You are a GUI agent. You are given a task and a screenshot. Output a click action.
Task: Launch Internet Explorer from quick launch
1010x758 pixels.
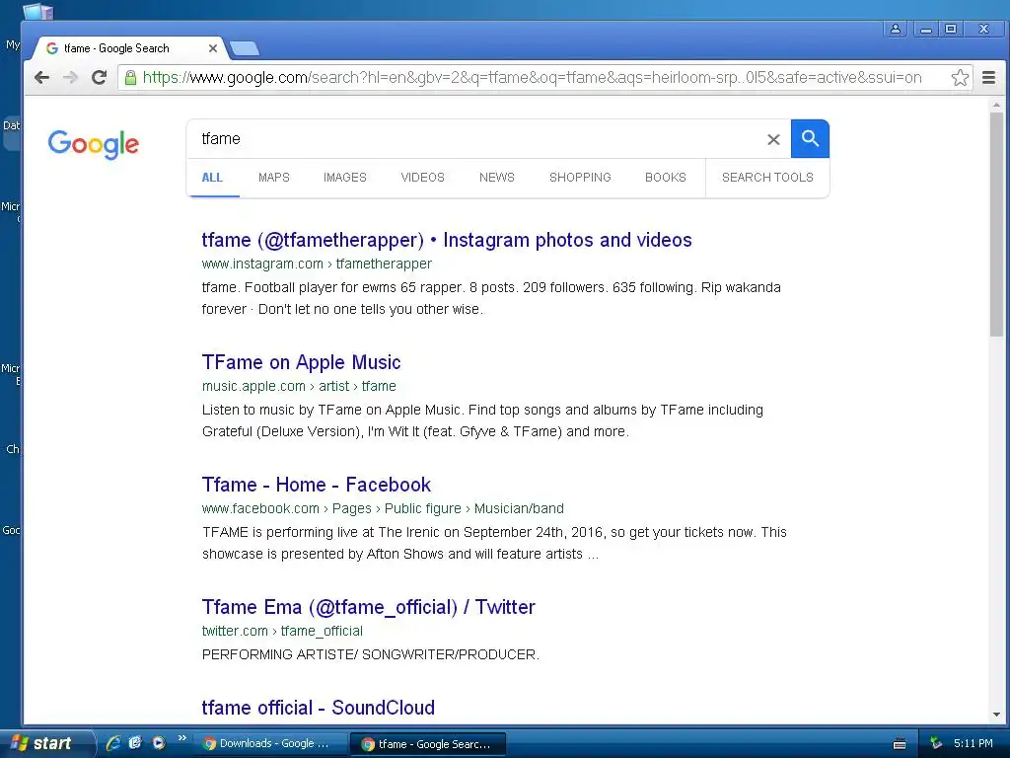point(113,743)
